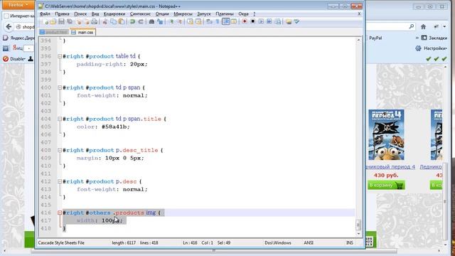Click the Яндекс.Директ bookmark in Firefox

tap(19, 38)
